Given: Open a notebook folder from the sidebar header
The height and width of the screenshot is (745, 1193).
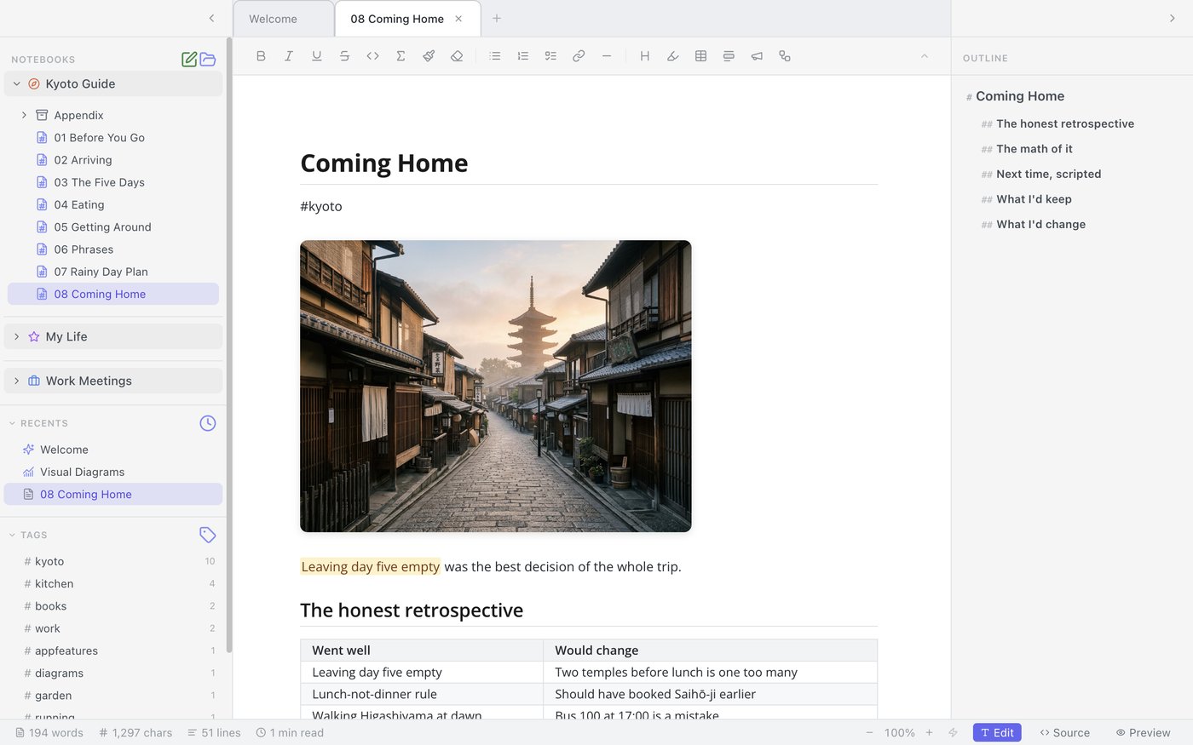Looking at the screenshot, I should [208, 59].
